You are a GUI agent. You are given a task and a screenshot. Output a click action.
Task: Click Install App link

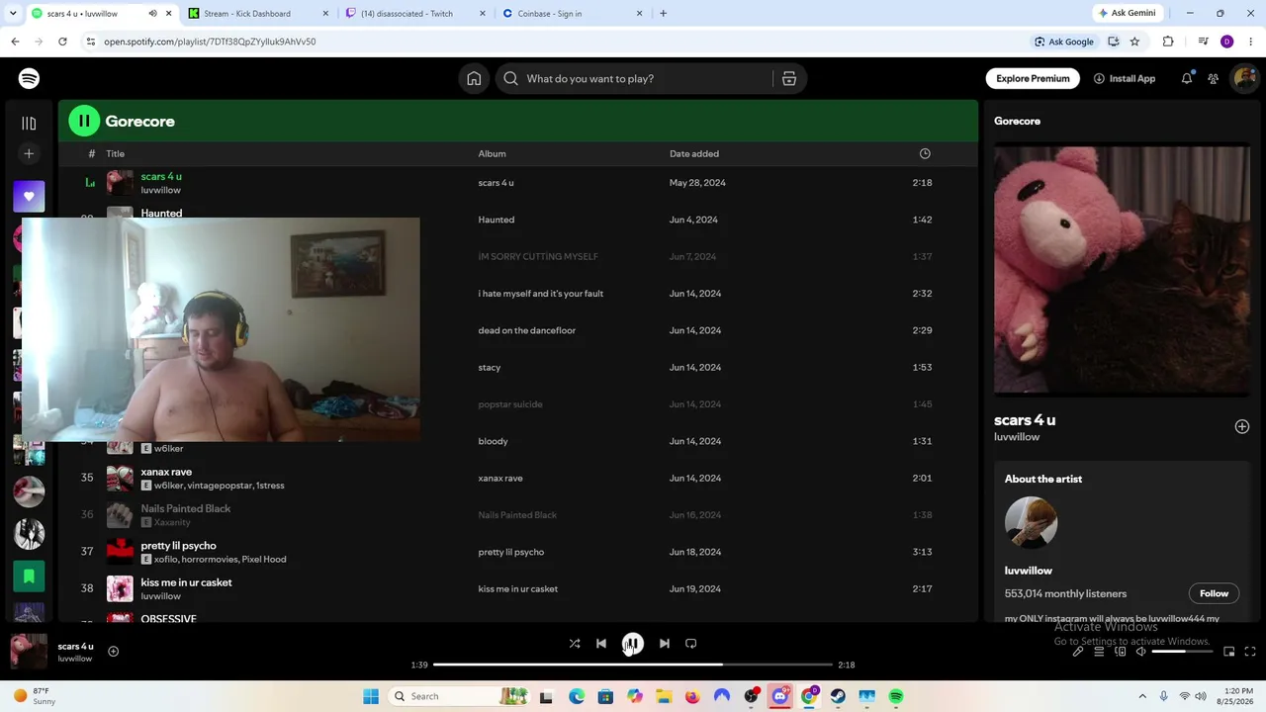(x=1125, y=78)
